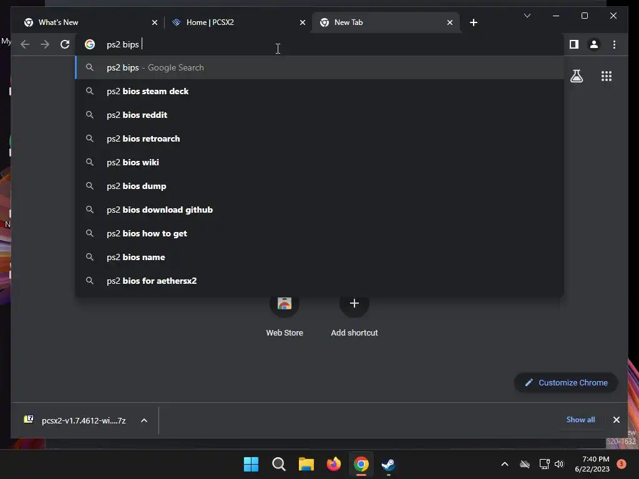The width and height of the screenshot is (639, 479).
Task: Close the What's New tab
Action: [x=155, y=23]
